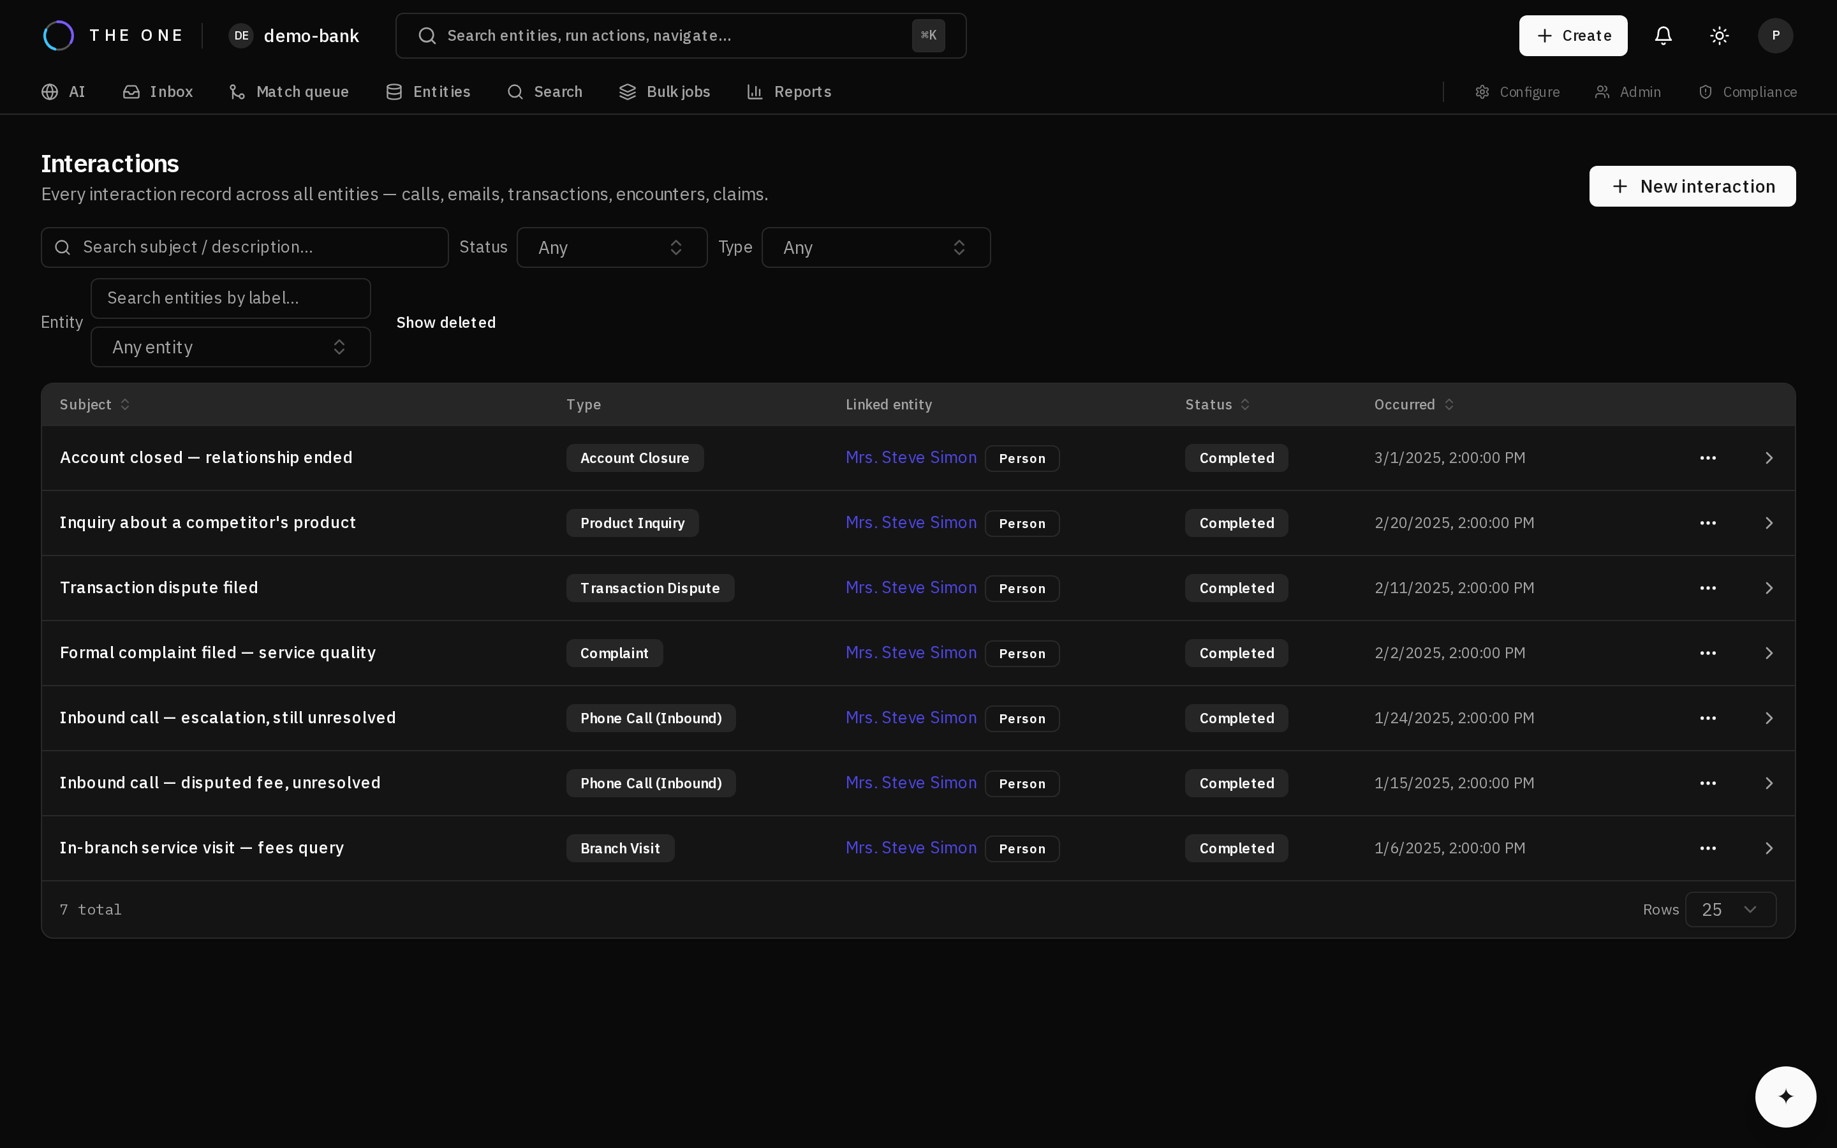Change Rows per page dropdown
Screen dimensions: 1837x1148
click(x=1730, y=909)
